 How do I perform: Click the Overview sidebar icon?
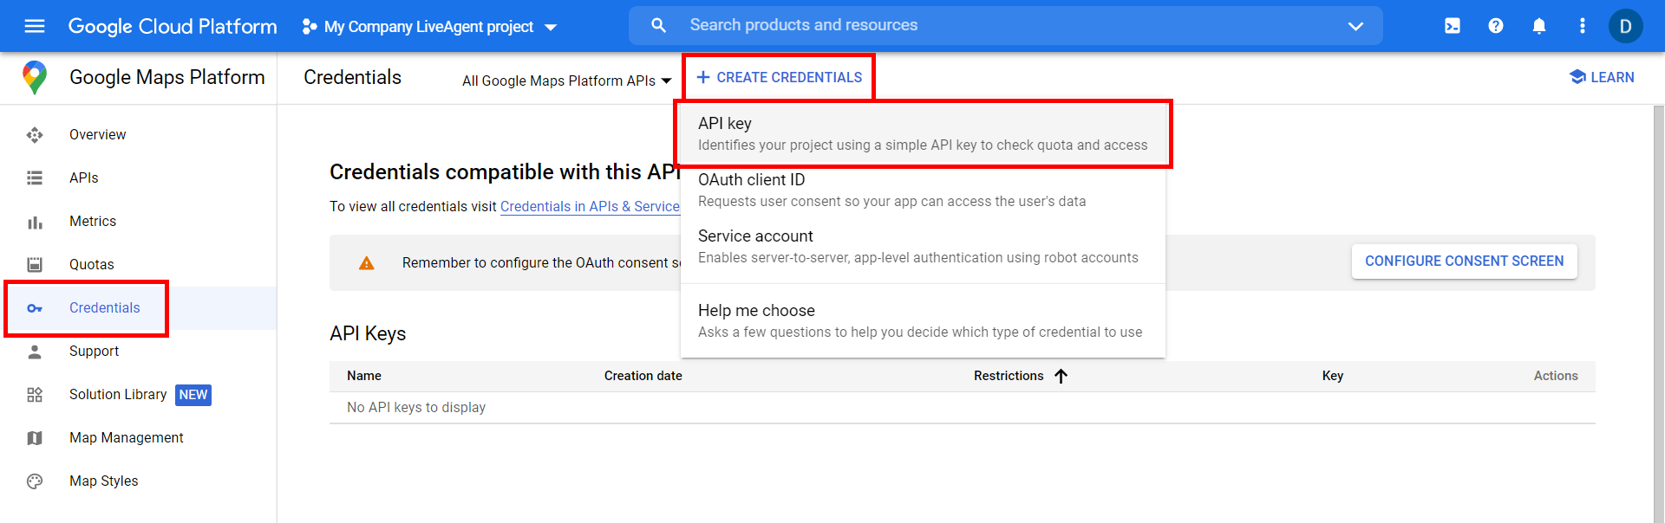tap(35, 134)
